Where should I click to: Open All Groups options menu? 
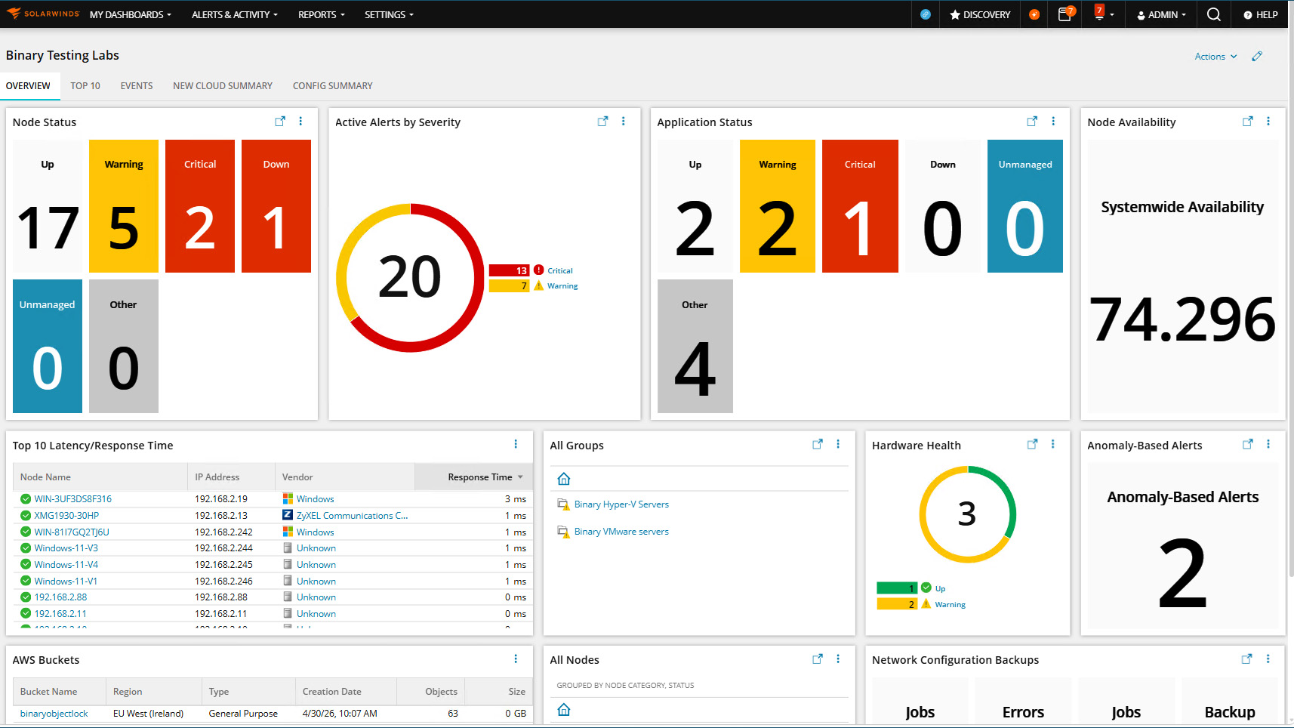pos(838,445)
